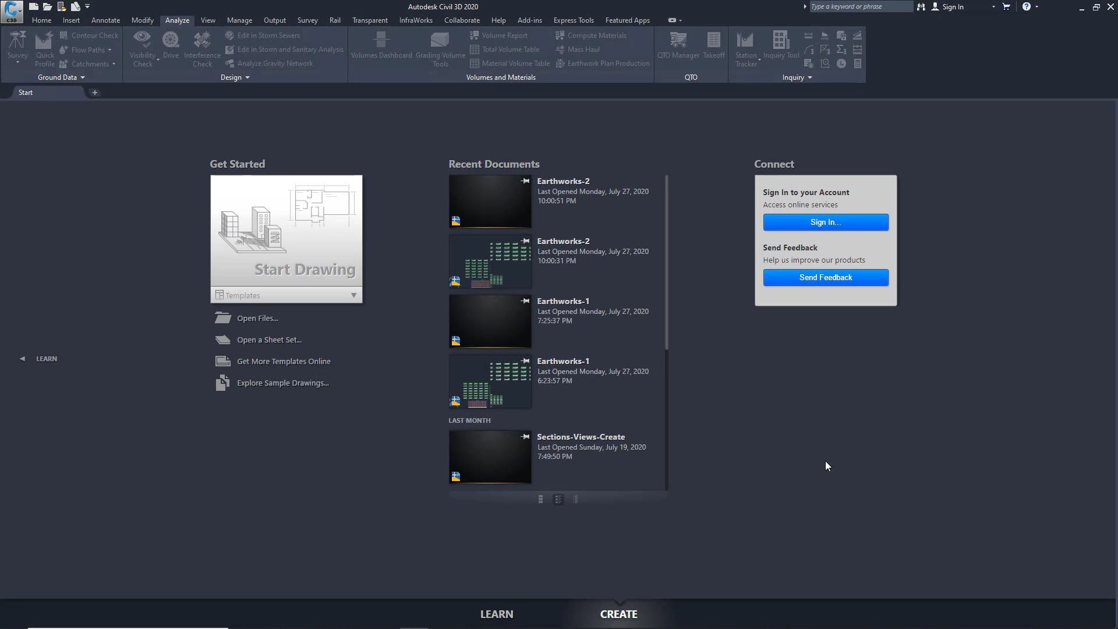The image size is (1118, 629).
Task: Open the Collaborate menu
Action: 462,20
